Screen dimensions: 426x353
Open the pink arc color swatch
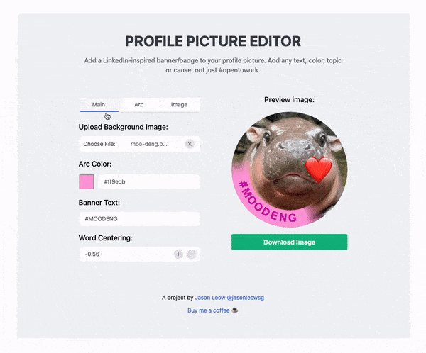coord(87,181)
